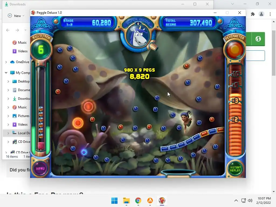
Task: Select Music under My Computer
Action: [22, 107]
